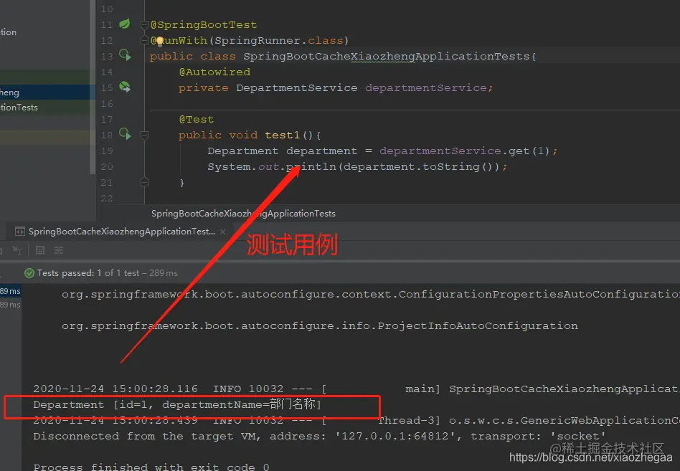The image size is (680, 471).
Task: Open the autowired bean gutter icon beside departmentService
Action: click(125, 87)
